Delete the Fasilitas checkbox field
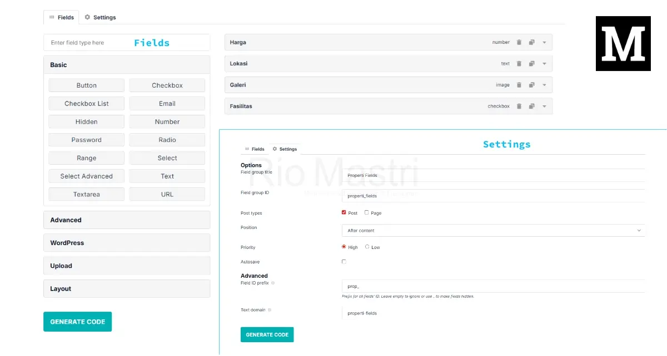This screenshot has width=667, height=356. (519, 106)
